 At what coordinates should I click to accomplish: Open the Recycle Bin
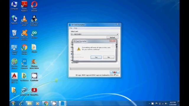(14, 34)
